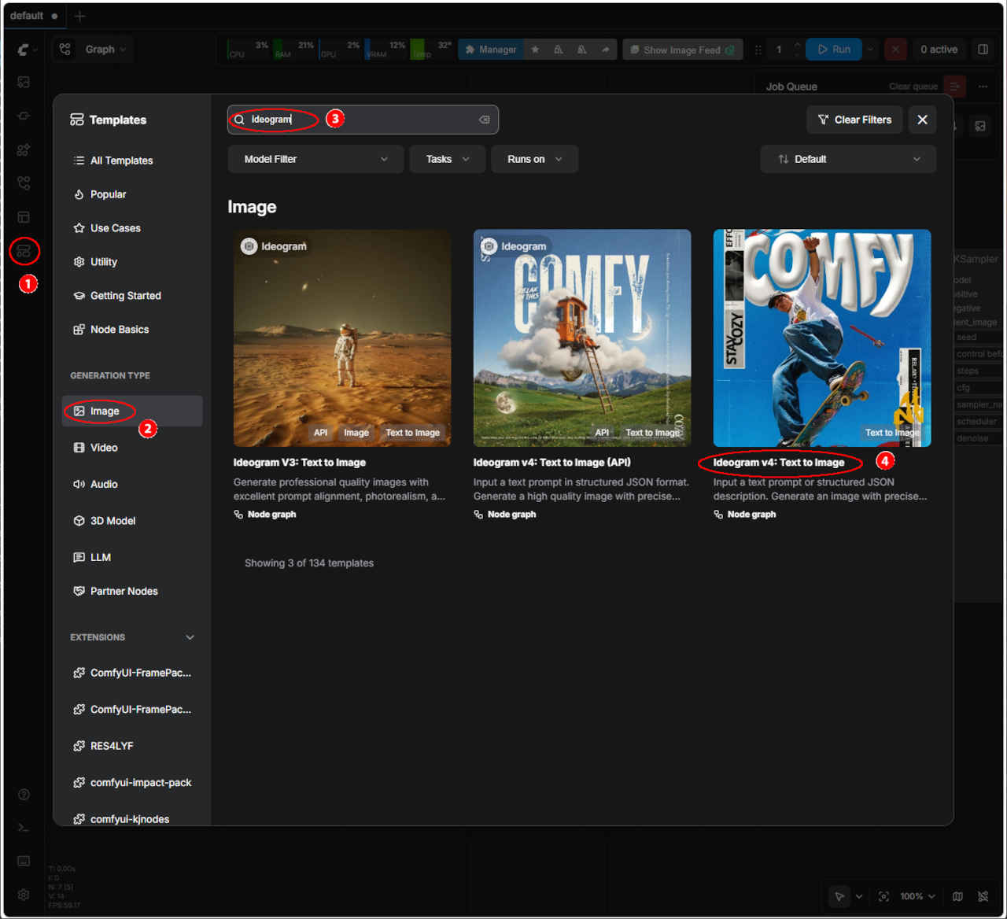Viewport: 1007px width, 919px height.
Task: Click Clear queue in the Job Queue panel
Action: 913,87
